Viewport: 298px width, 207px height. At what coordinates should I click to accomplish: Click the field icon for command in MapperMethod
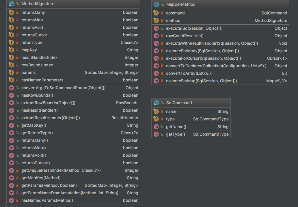pos(156,13)
